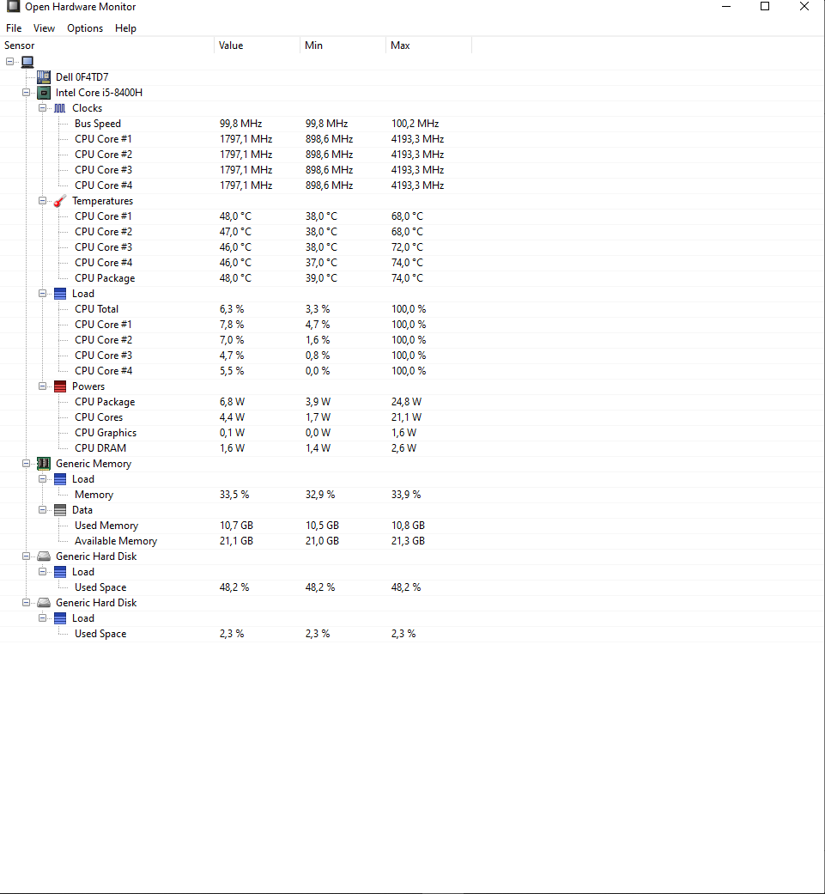Open the File menu
825x894 pixels.
[14, 28]
